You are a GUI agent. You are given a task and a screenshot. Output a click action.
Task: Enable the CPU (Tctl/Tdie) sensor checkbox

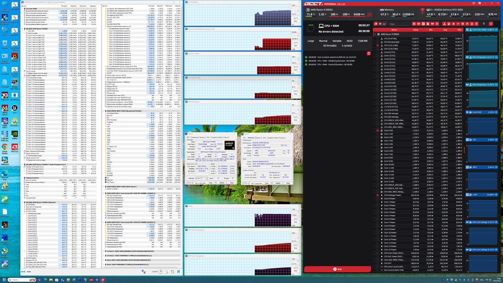coord(377,39)
